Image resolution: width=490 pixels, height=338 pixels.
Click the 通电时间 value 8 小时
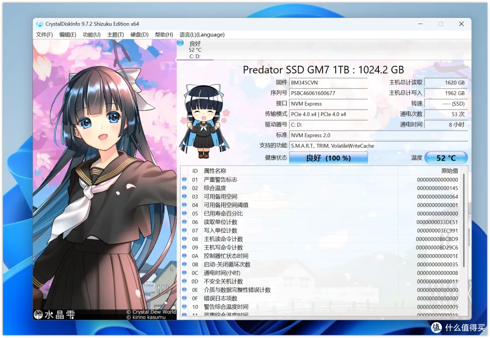coord(446,125)
